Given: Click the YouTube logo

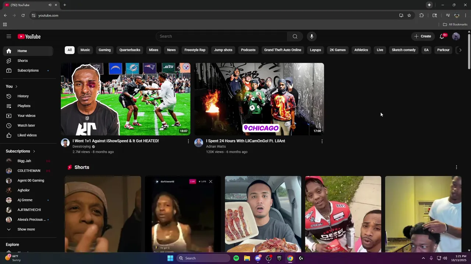Looking at the screenshot, I should click(x=29, y=36).
